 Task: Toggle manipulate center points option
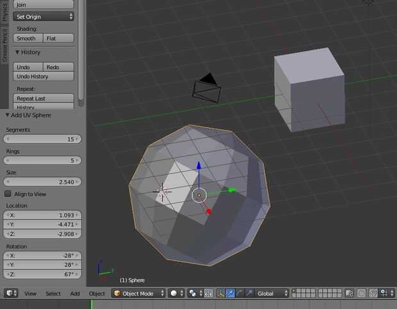pos(209,293)
